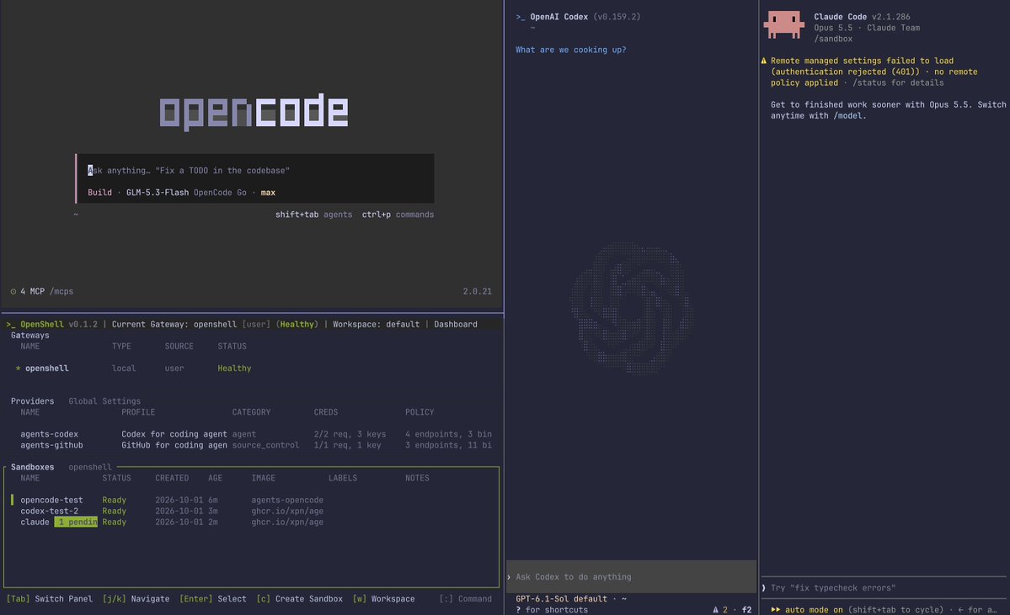Click the ctrl+p commands hint in opencode
The image size is (1010, 615).
click(x=398, y=215)
